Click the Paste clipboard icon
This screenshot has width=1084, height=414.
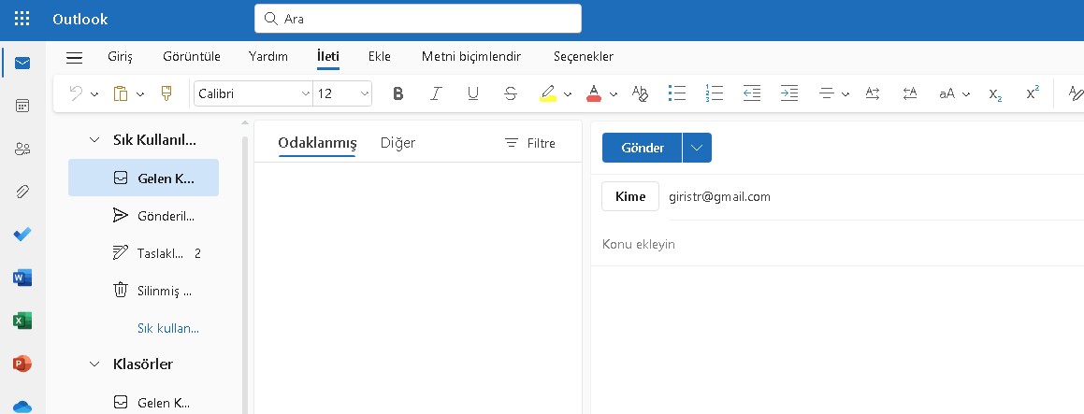121,93
